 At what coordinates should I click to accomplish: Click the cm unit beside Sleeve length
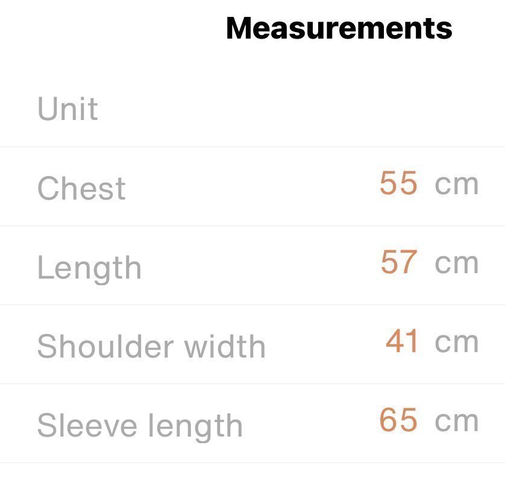tap(457, 421)
